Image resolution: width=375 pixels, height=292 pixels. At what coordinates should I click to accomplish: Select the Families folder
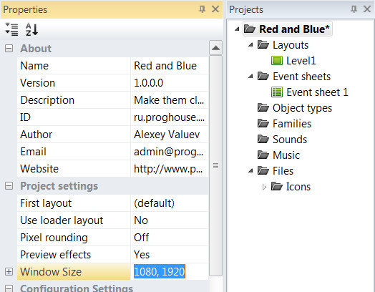pyautogui.click(x=285, y=124)
